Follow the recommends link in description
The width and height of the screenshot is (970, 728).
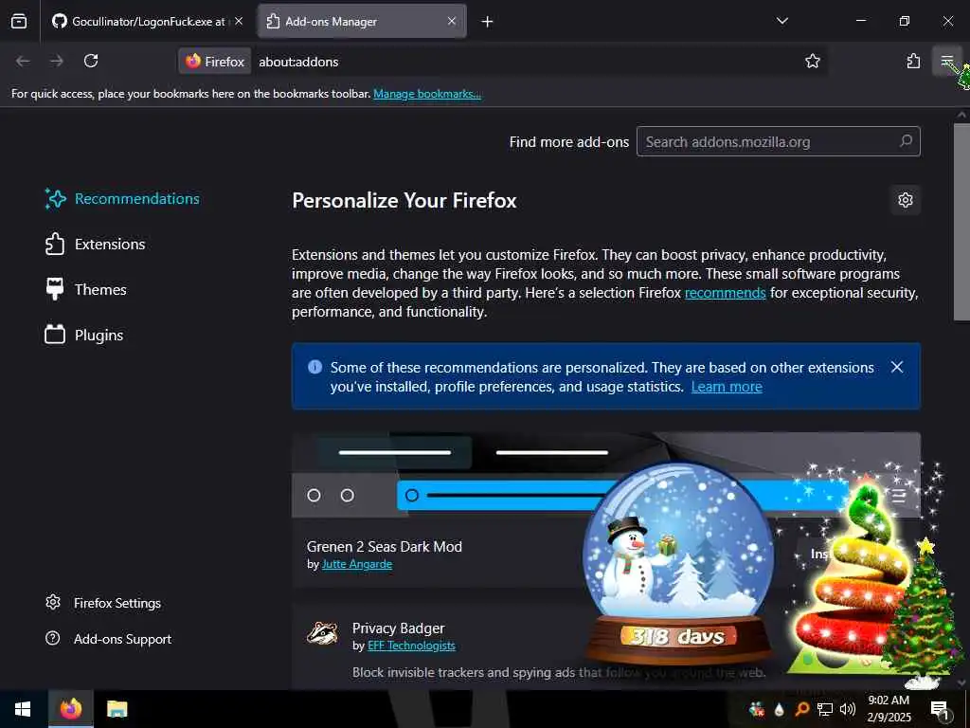725,293
